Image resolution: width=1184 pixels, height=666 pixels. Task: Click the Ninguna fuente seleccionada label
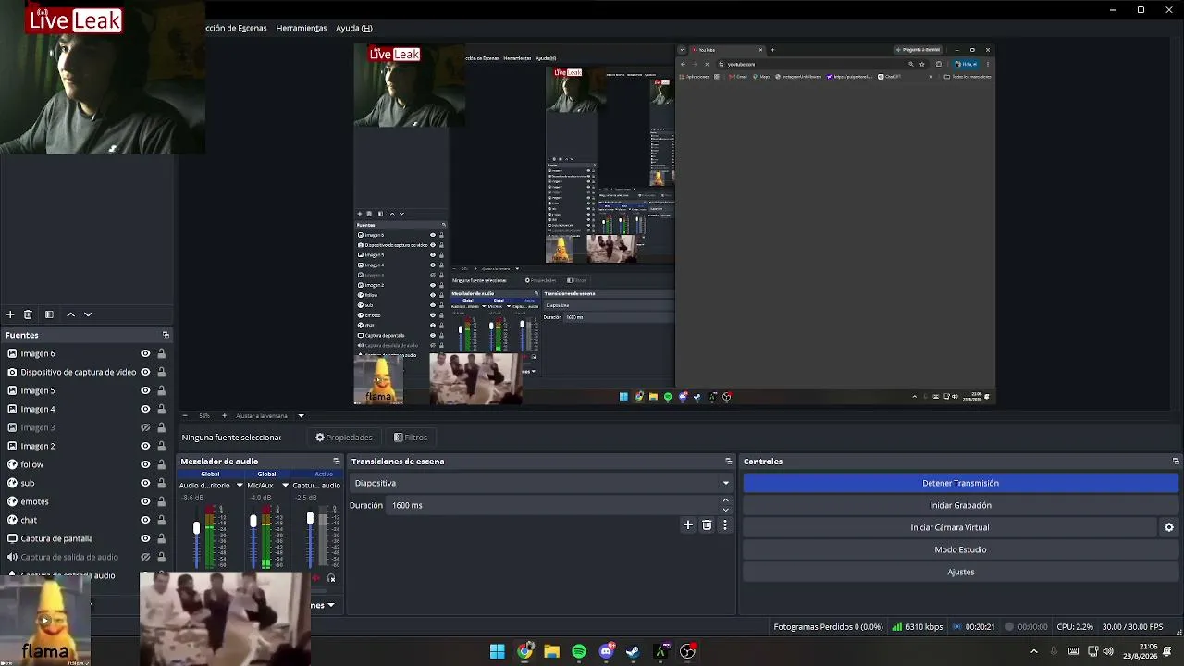[231, 438]
